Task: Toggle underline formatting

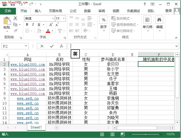Action: click(39, 25)
